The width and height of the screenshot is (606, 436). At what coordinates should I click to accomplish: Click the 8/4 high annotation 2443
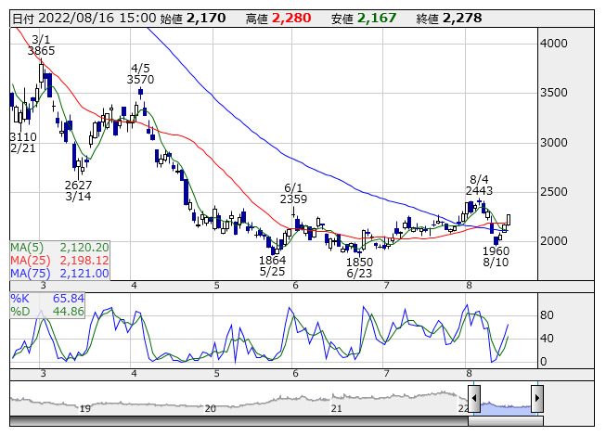479,190
